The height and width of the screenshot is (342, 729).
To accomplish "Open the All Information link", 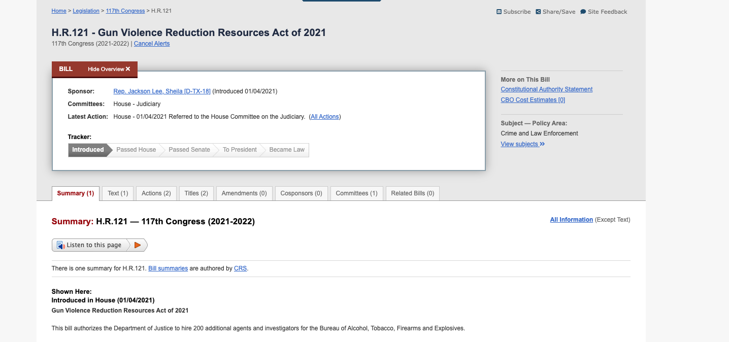I will coord(571,220).
